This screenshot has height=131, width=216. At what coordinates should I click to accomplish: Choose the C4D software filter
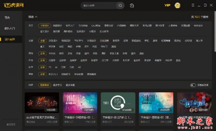coord(72,67)
